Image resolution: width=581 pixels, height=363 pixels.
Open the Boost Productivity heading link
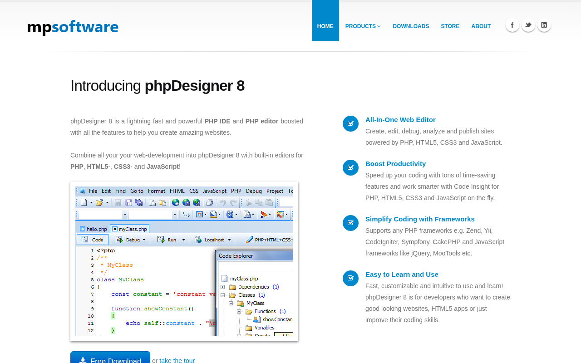(395, 164)
